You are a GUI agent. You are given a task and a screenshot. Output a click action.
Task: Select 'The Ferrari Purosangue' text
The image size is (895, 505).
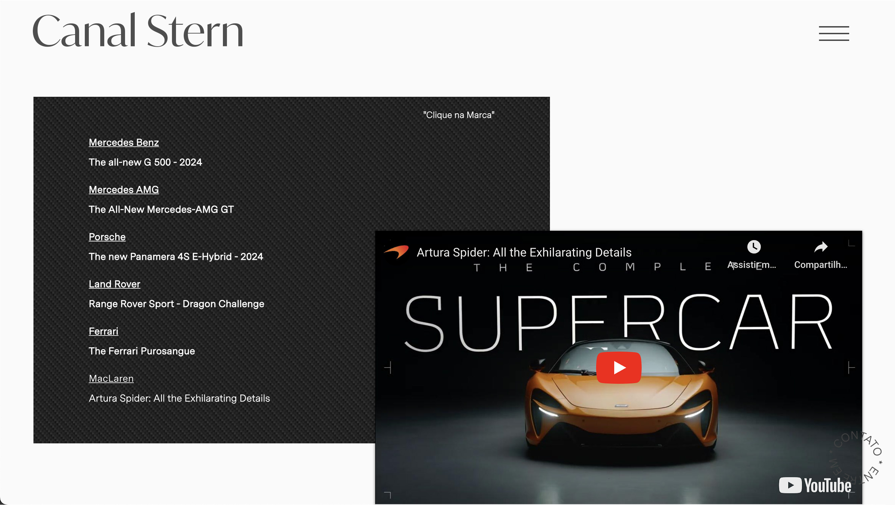pos(142,351)
